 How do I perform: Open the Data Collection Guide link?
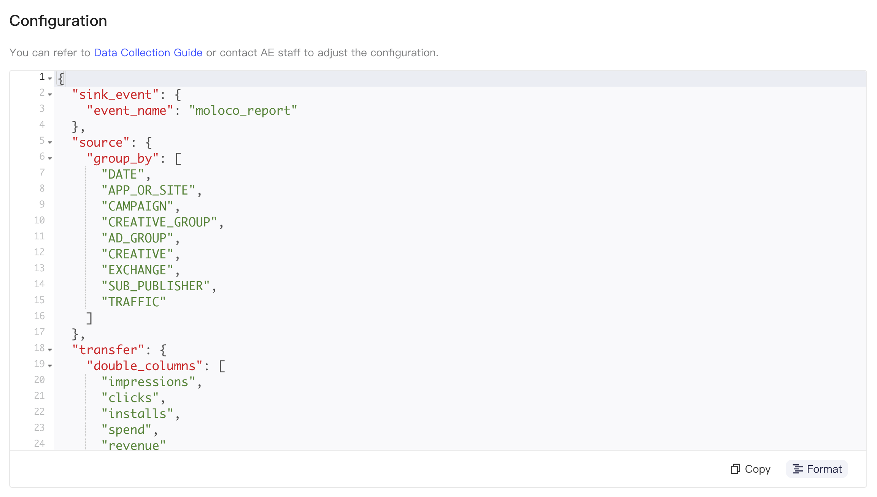tap(148, 52)
